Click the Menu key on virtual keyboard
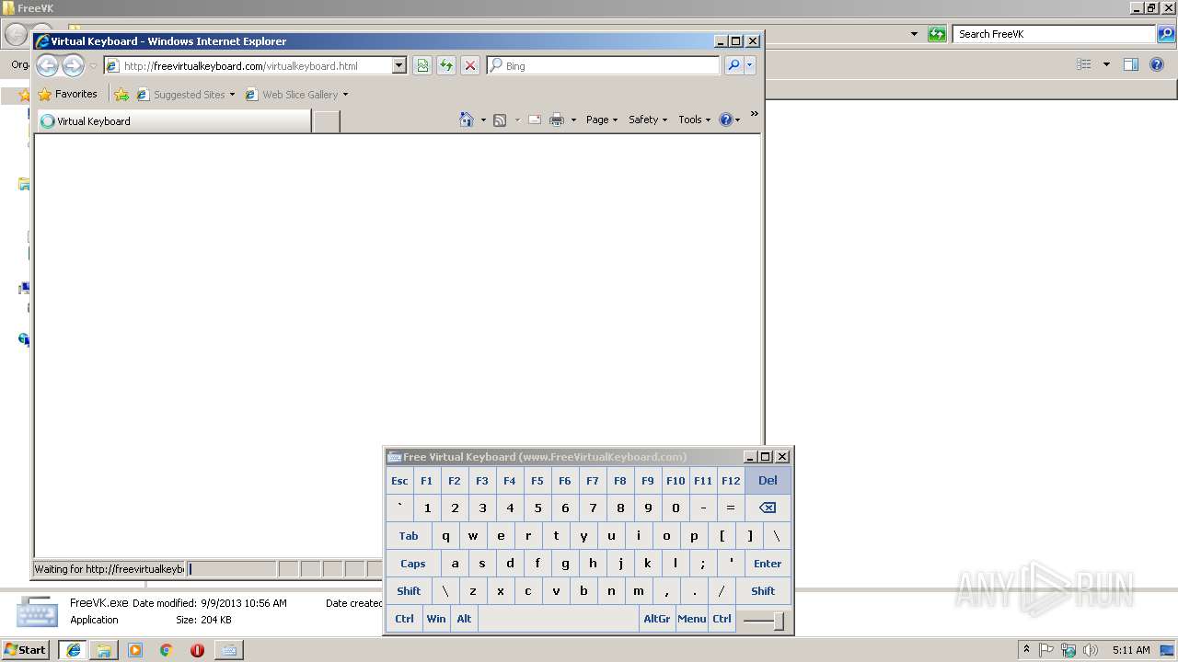 pos(692,619)
